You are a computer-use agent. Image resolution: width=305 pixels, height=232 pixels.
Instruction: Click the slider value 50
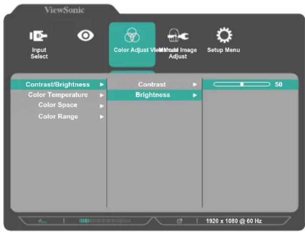click(x=279, y=84)
